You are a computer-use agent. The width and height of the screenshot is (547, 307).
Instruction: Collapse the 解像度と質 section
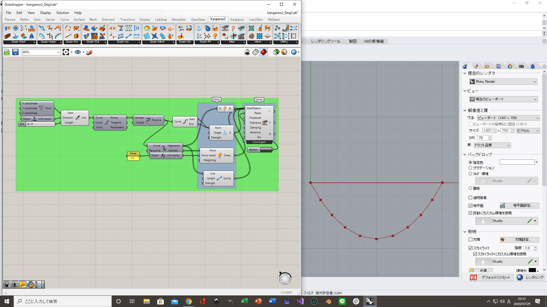(x=465, y=110)
